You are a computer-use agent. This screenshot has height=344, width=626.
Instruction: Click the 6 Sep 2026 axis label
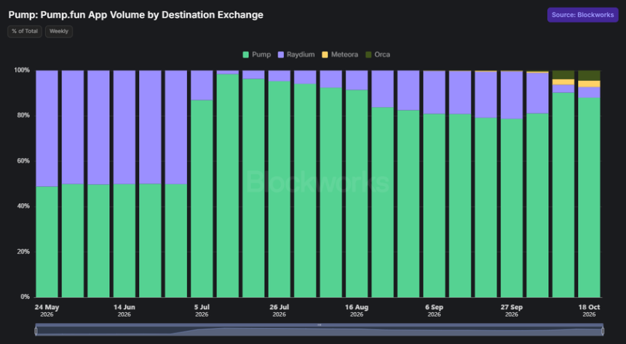pos(434,311)
